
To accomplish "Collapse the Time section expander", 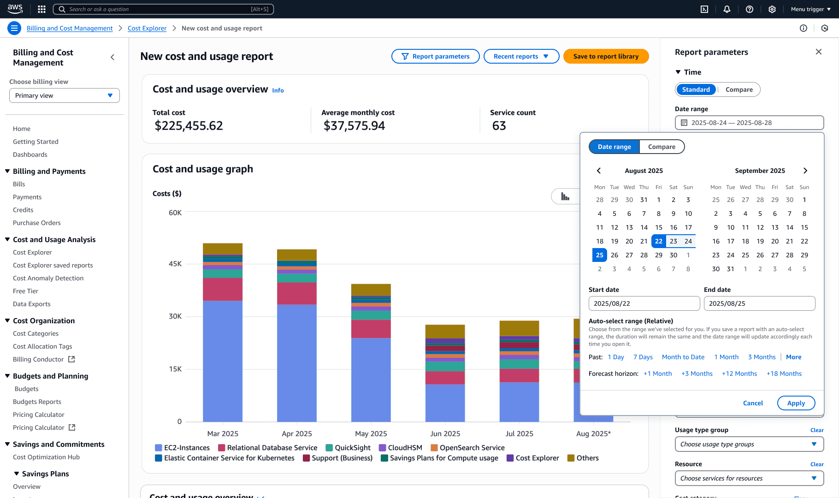I will point(678,72).
